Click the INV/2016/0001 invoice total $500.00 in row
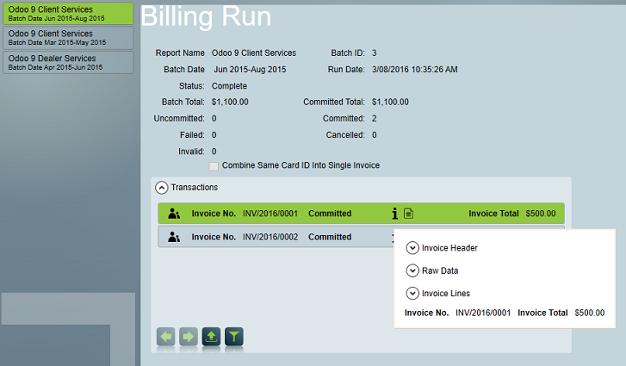Image resolution: width=626 pixels, height=366 pixels. click(540, 214)
